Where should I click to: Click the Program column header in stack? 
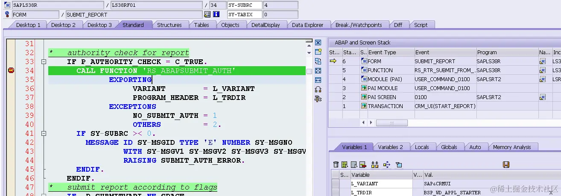507,53
